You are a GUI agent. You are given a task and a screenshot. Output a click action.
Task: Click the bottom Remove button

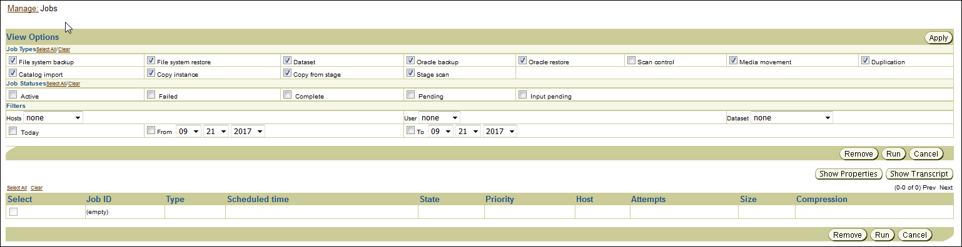tap(848, 235)
